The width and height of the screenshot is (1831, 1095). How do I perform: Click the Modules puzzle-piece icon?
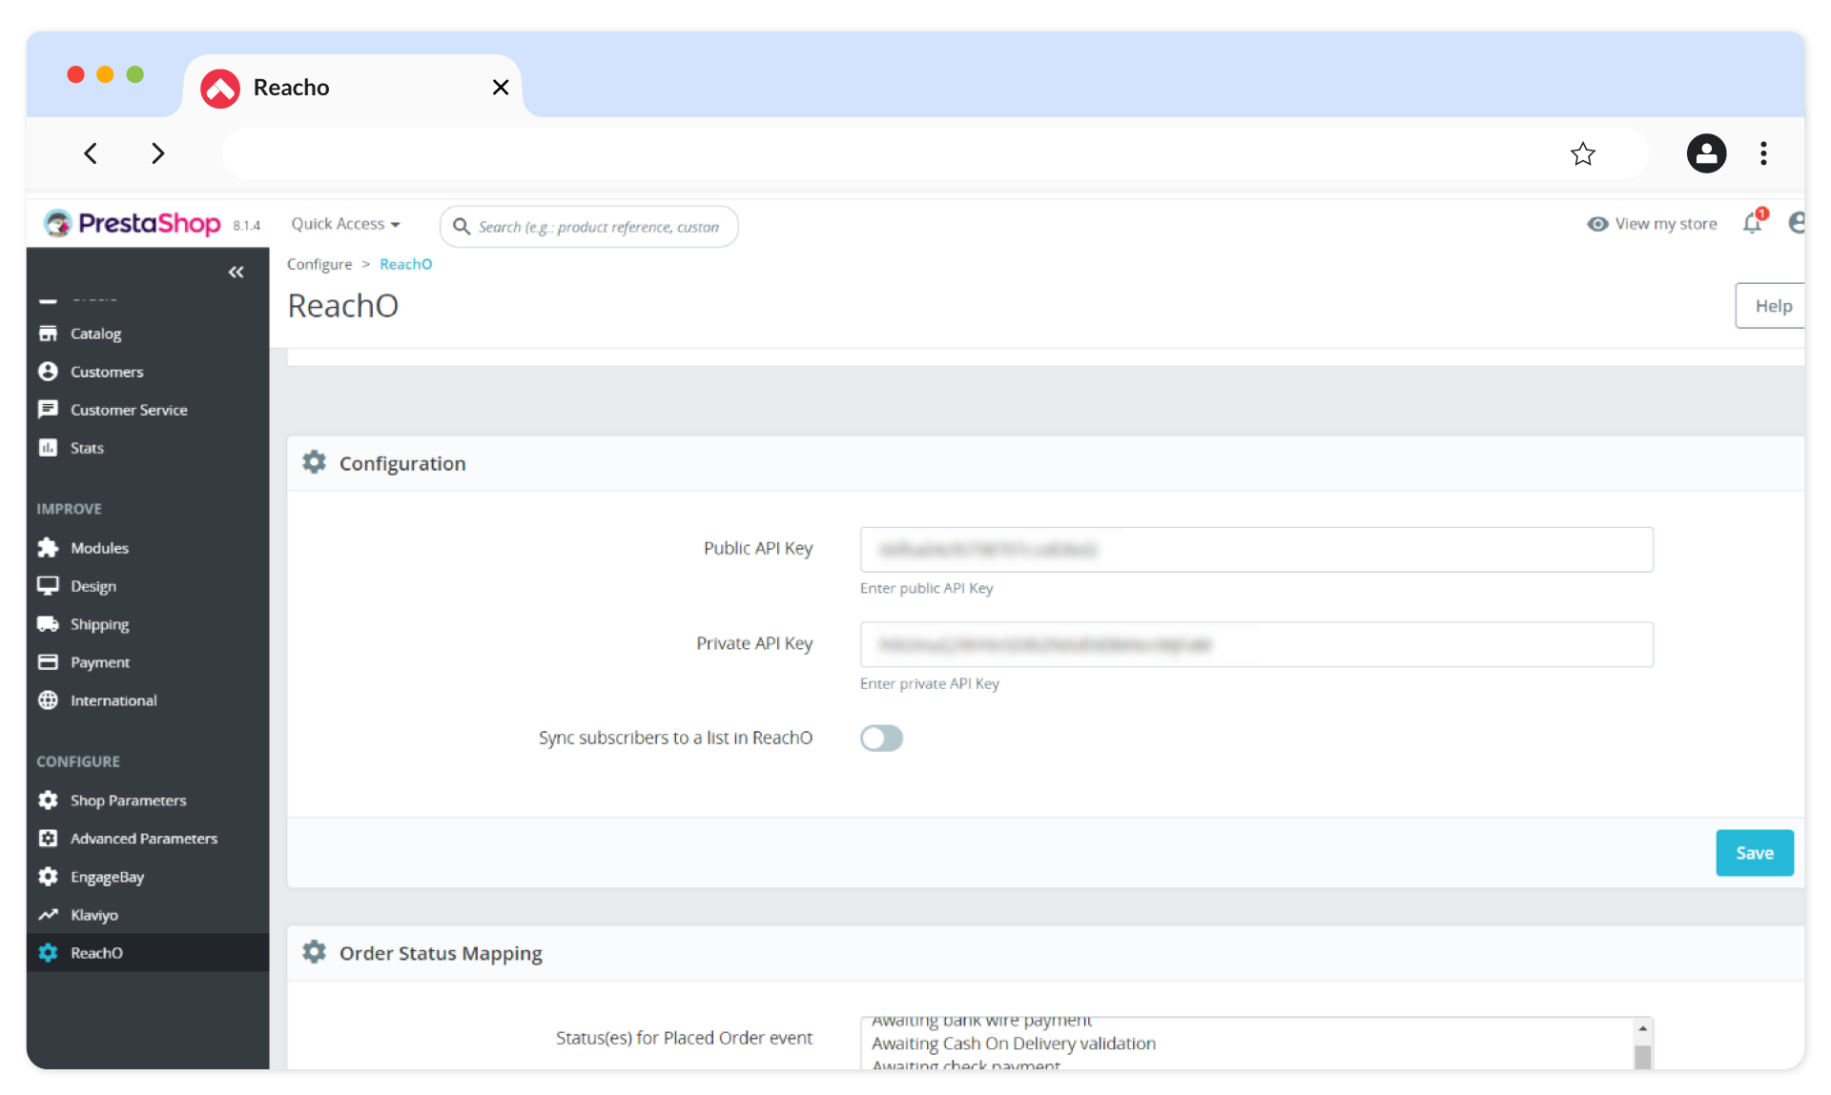pos(48,548)
